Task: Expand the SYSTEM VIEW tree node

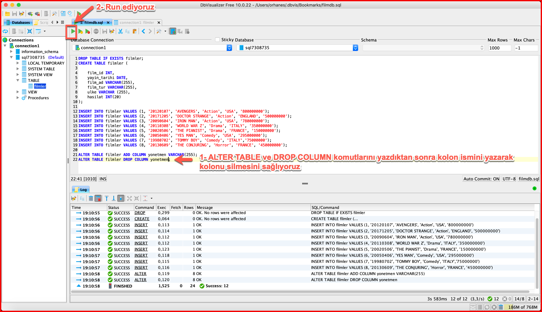Action: click(x=18, y=75)
